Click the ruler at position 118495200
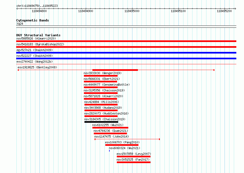Screen dimensions: 244x173 tap(224, 11)
